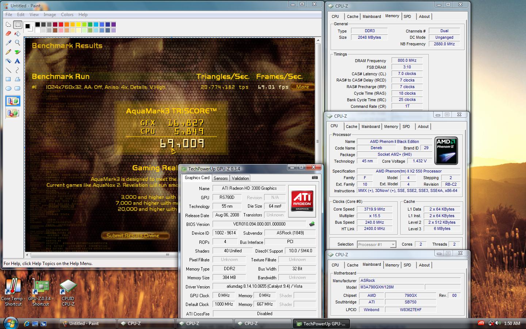
Task: Pick the red color swatch in palette
Action: point(61,24)
